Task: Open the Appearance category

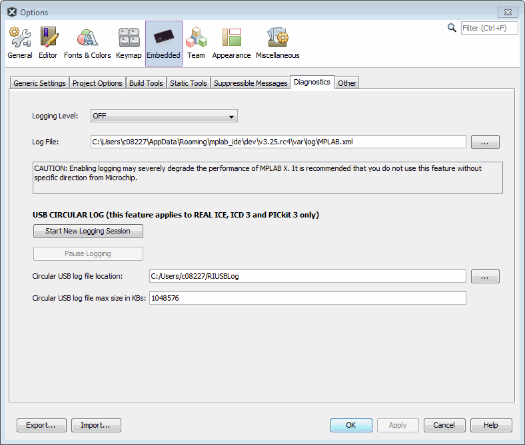Action: [231, 43]
